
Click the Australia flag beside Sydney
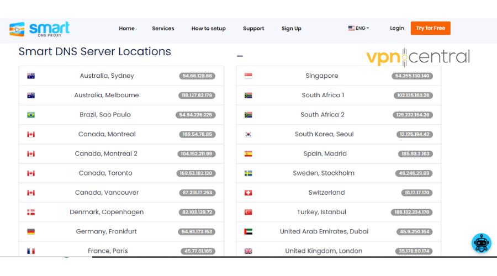[x=31, y=76]
